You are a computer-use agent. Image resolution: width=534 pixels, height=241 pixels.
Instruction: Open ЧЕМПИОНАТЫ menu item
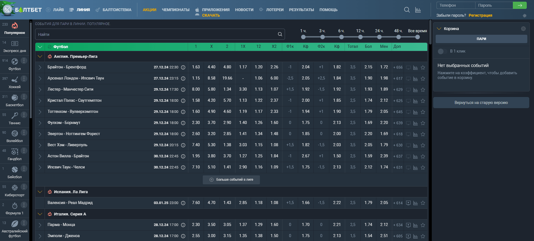(x=176, y=10)
